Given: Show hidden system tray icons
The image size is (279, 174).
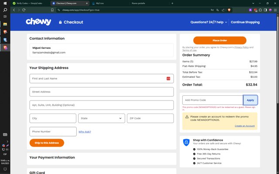Looking at the screenshot, I should (7, 141).
